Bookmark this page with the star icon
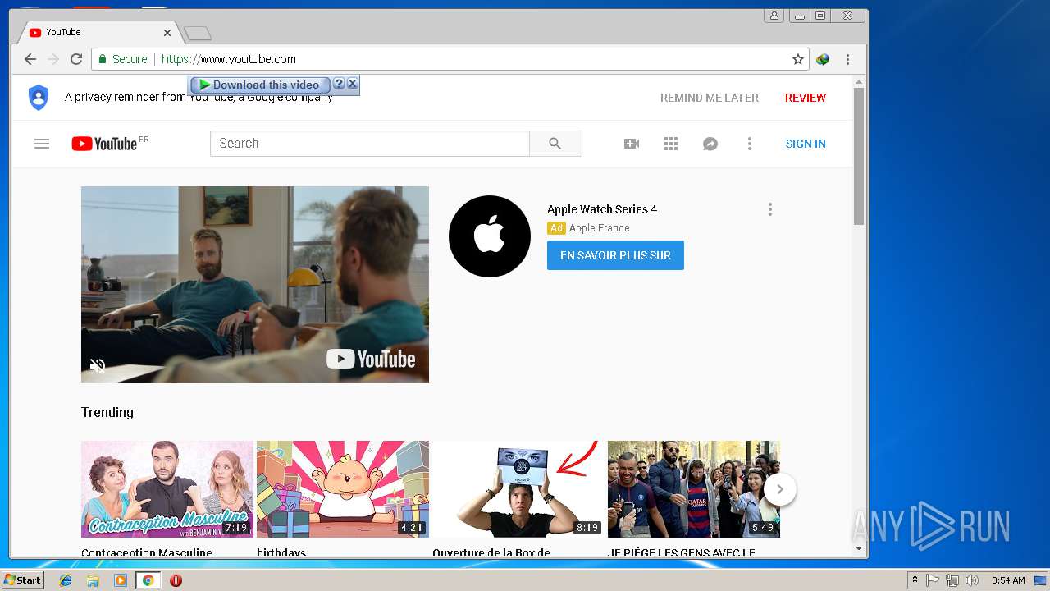This screenshot has width=1050, height=591. coord(797,59)
